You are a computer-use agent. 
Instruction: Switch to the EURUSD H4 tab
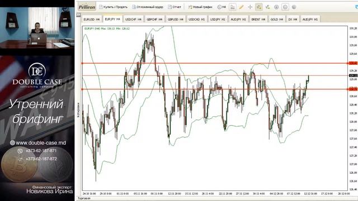point(92,20)
